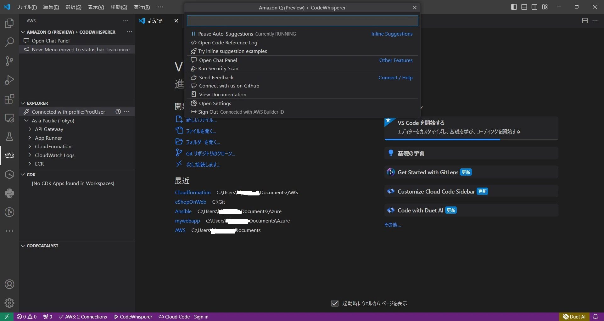The width and height of the screenshot is (604, 321).
Task: Select Sign Out from the quick pick
Action: coord(302,112)
